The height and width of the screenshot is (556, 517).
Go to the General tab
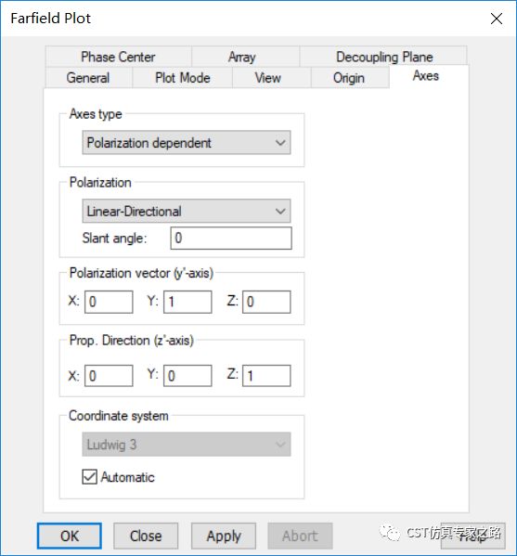point(88,78)
